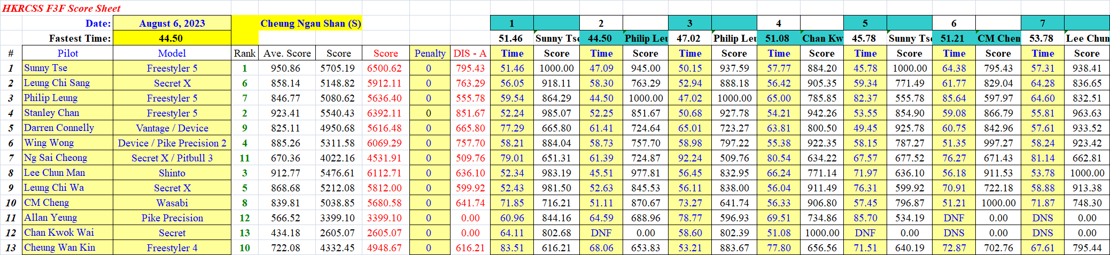
Task: Click the 'DIS - A' column header
Action: point(470,53)
